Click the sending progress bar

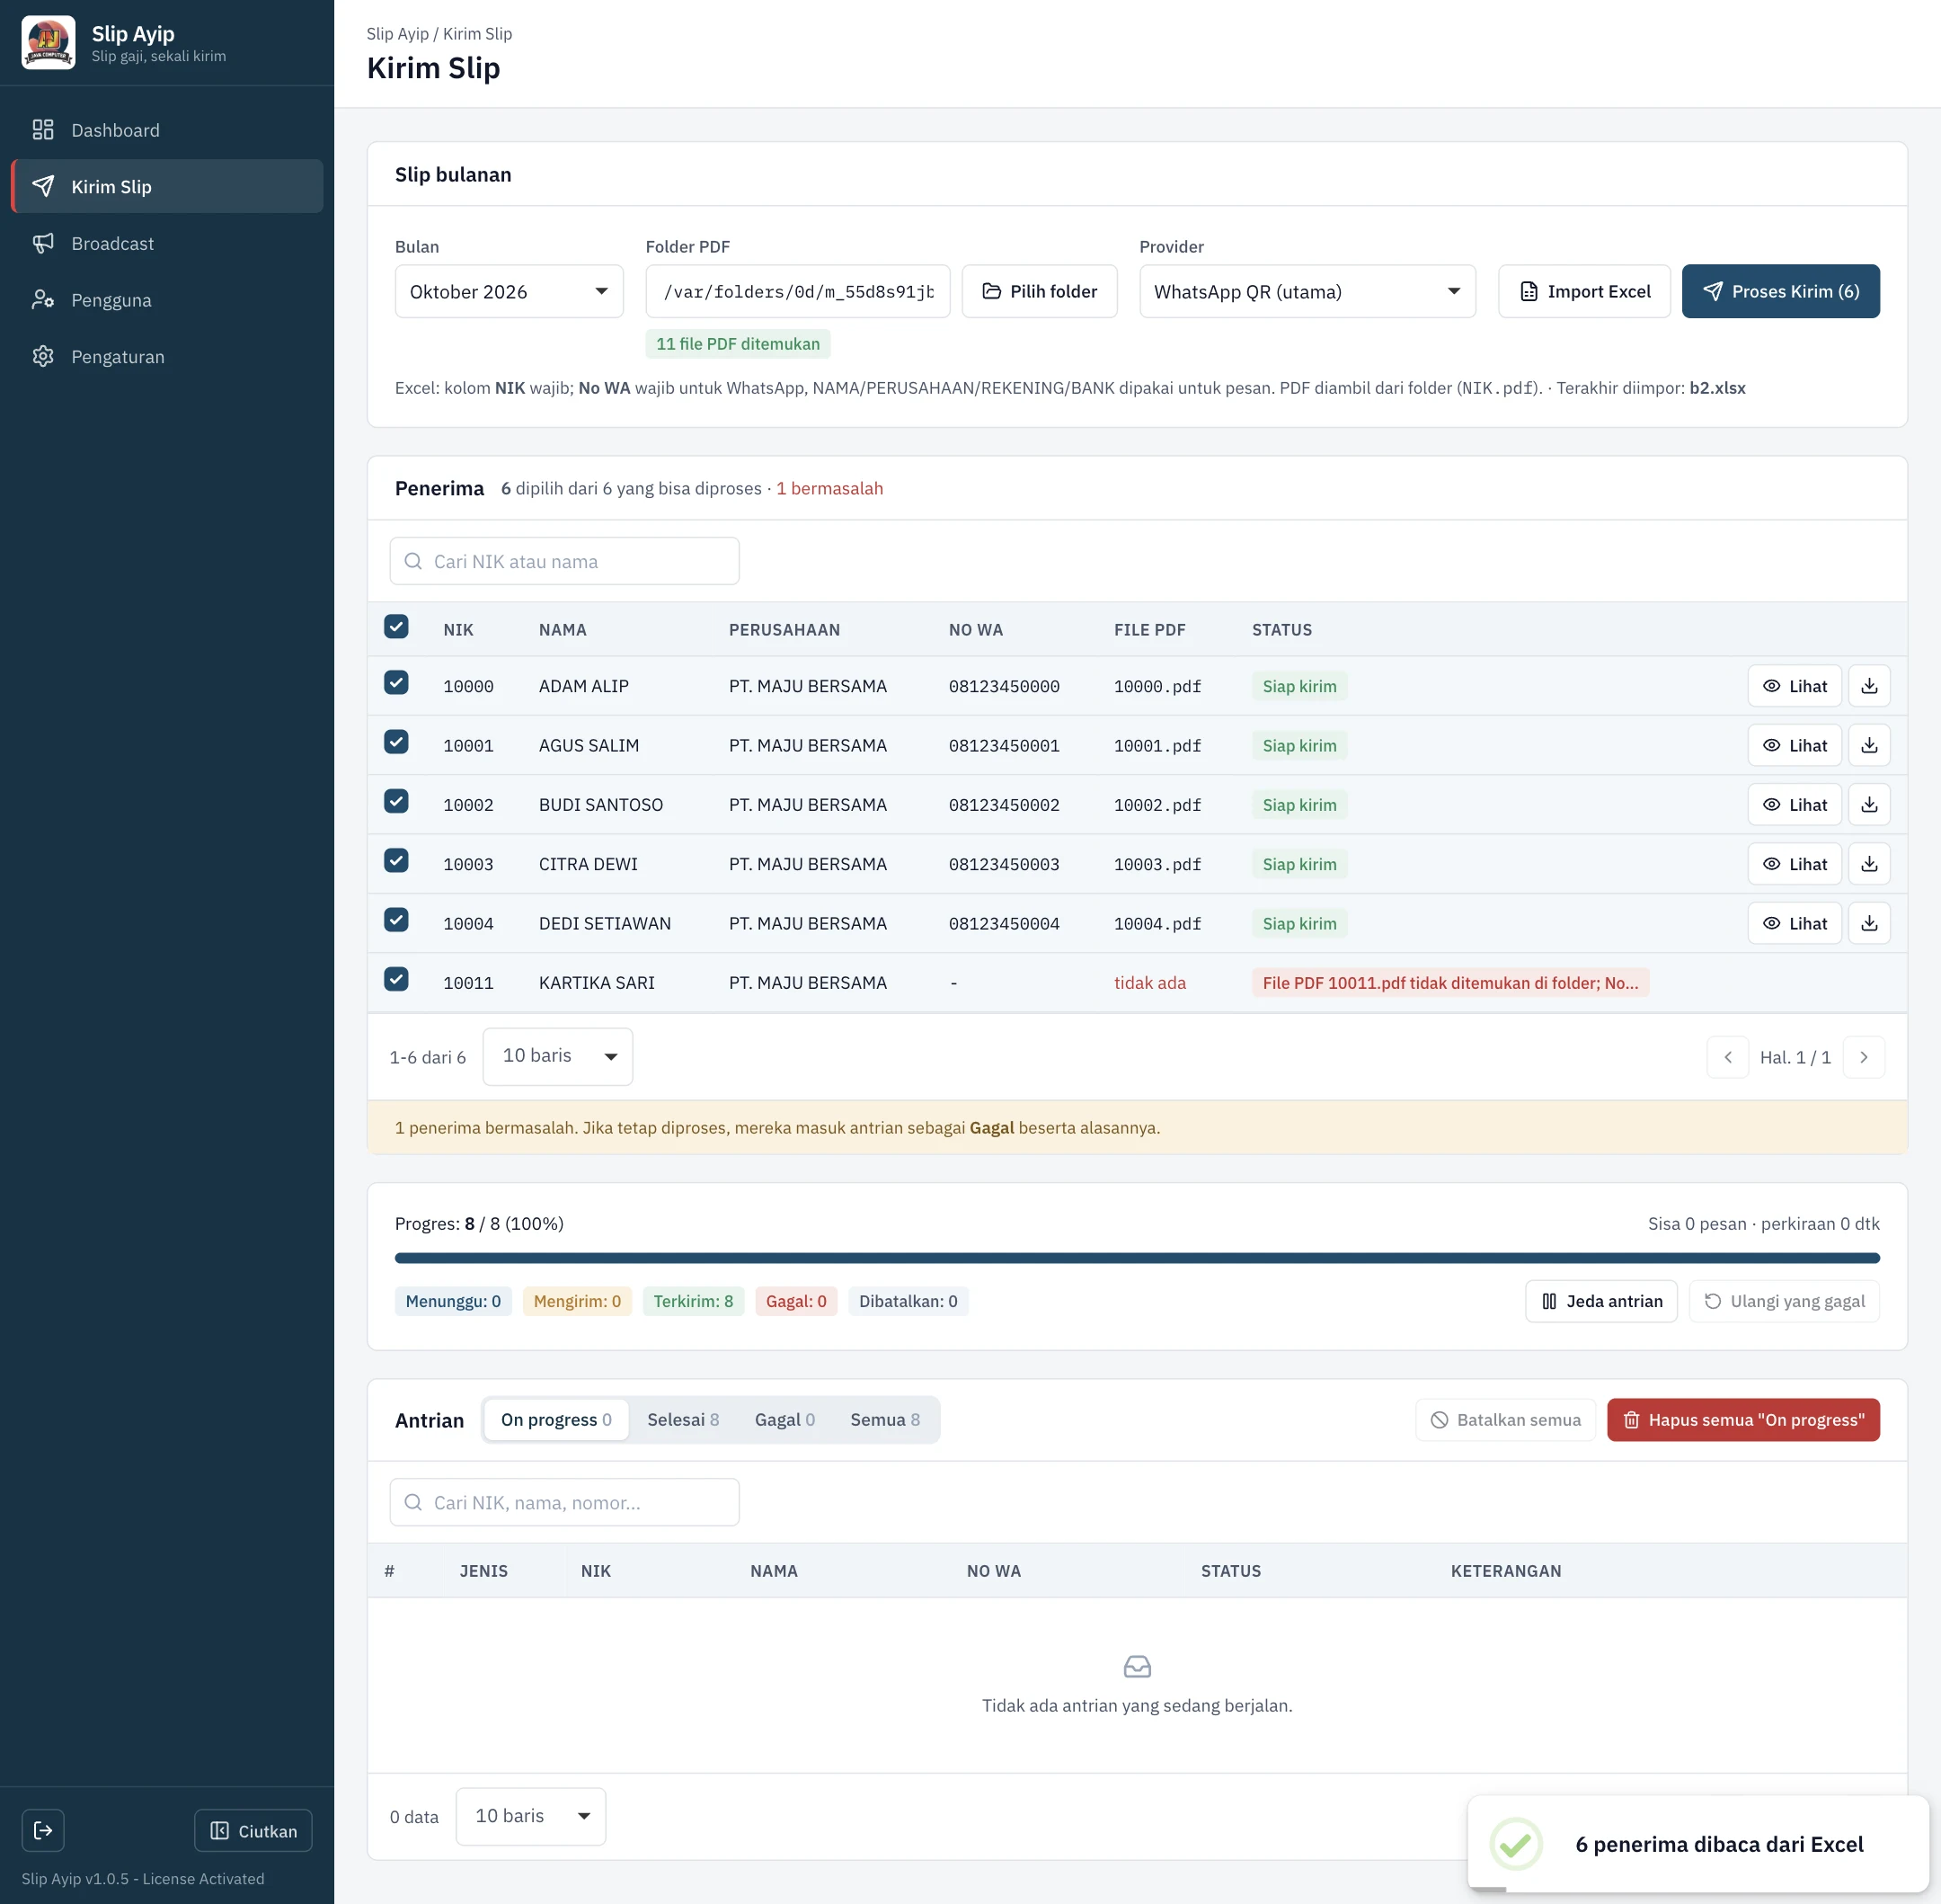tap(1137, 1258)
